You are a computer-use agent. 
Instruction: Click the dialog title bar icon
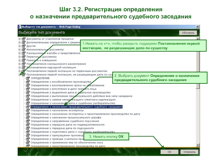click(20, 27)
